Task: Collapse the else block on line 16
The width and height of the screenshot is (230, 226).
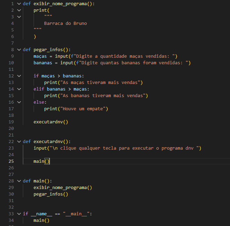Action: point(19,102)
